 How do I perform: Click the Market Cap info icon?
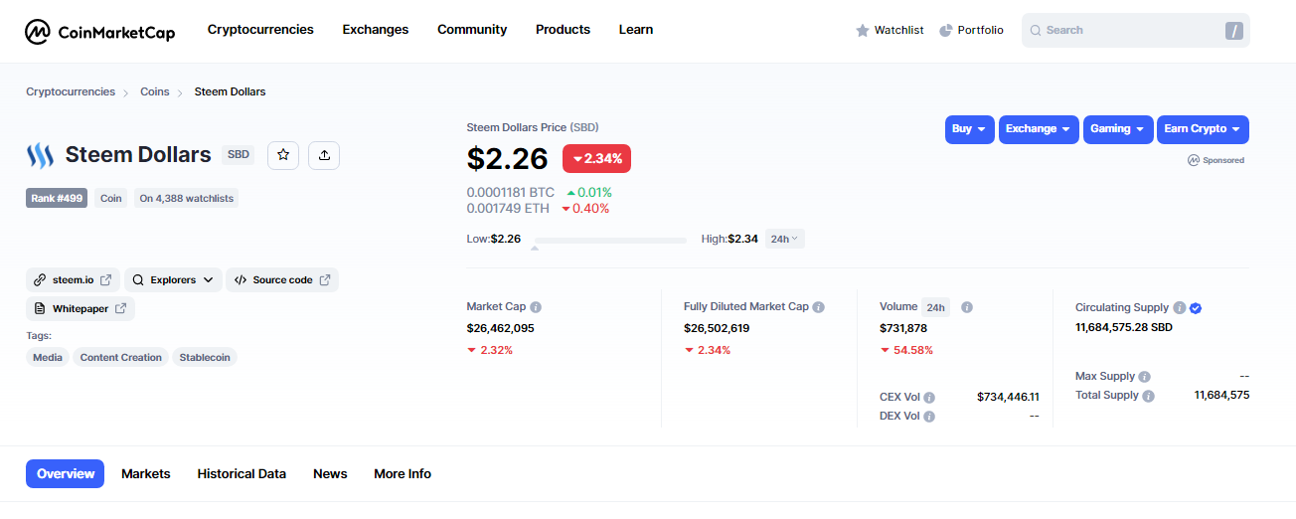coord(536,307)
